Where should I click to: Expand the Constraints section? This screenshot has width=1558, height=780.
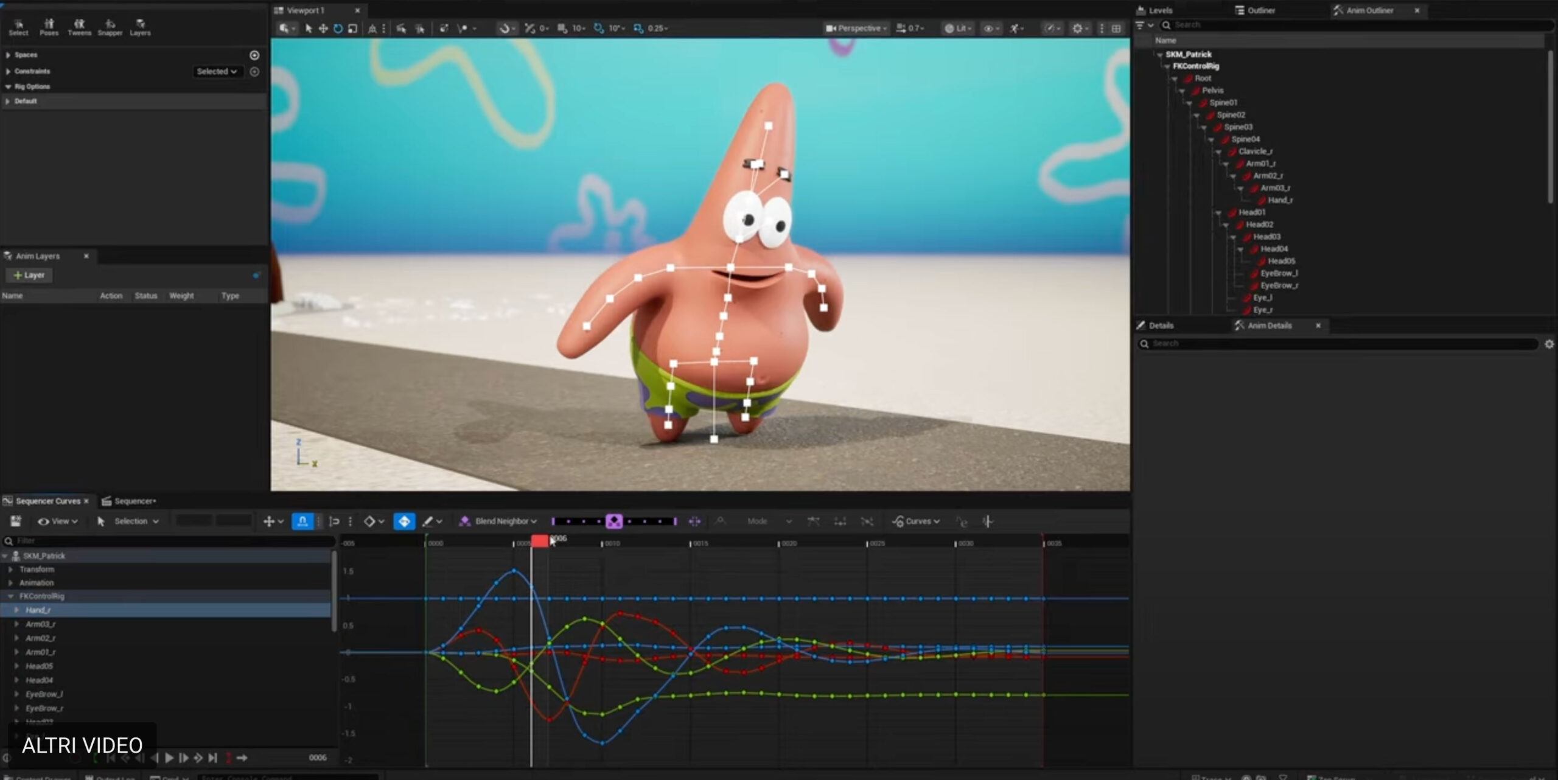click(x=8, y=71)
